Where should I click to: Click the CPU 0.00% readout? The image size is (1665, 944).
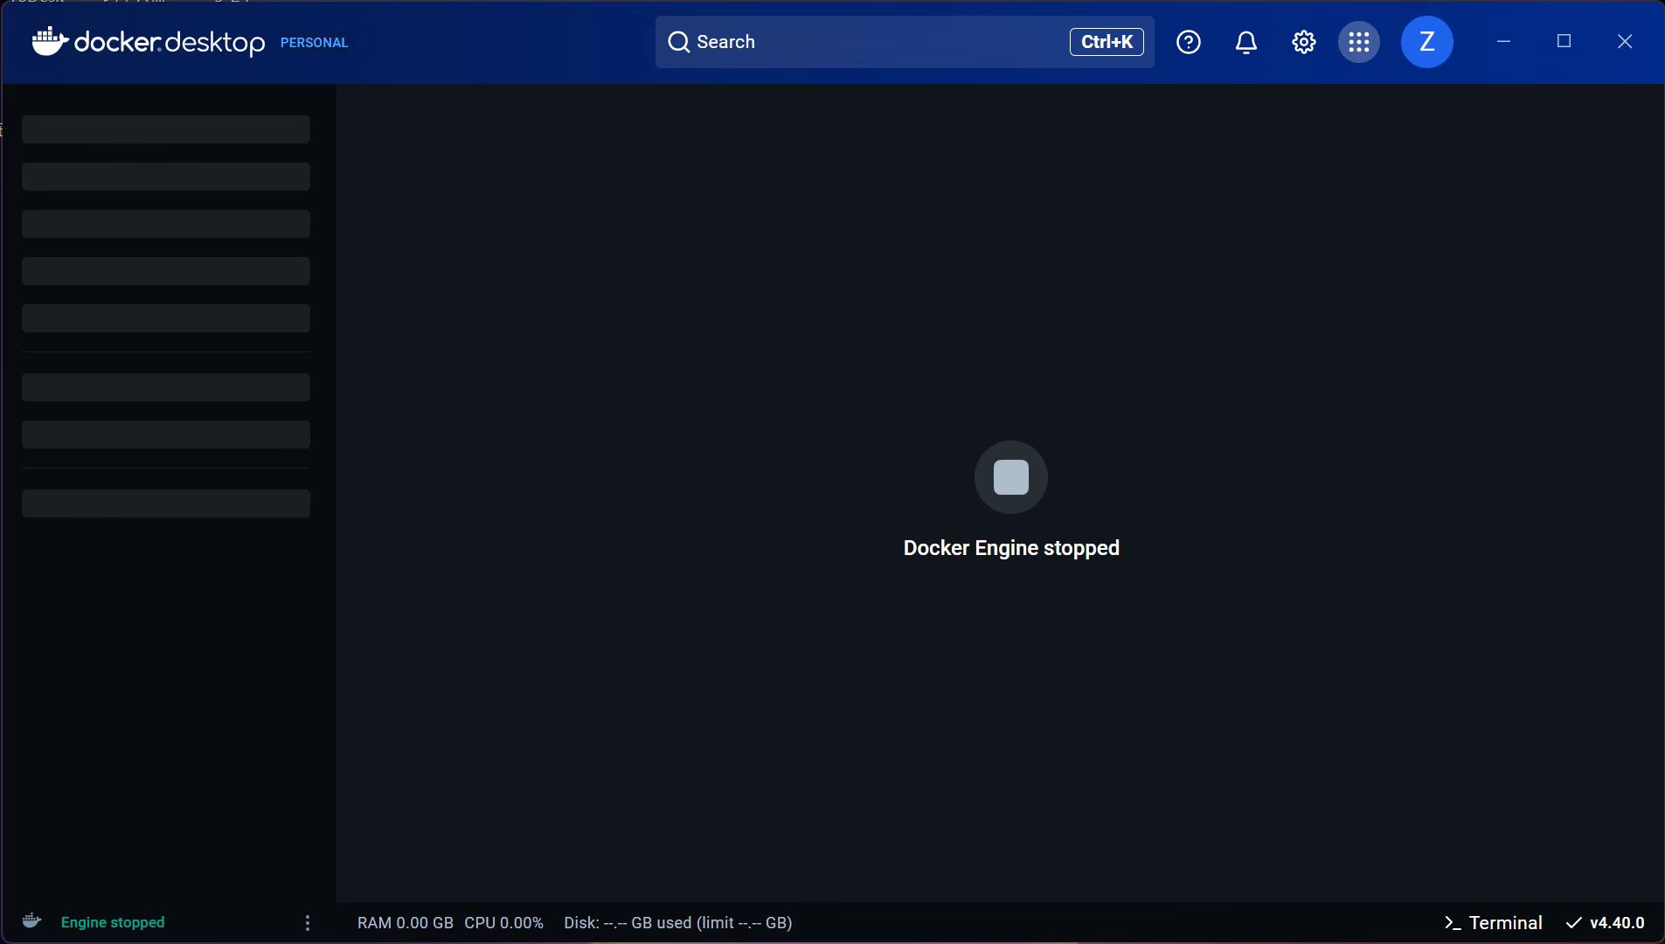[504, 923]
